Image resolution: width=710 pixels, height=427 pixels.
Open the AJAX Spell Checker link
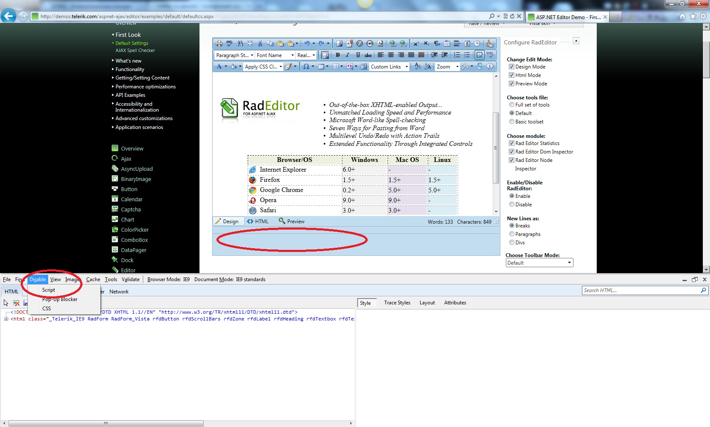click(x=135, y=50)
